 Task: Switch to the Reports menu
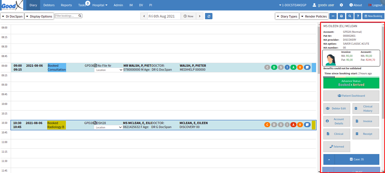pyautogui.click(x=66, y=5)
